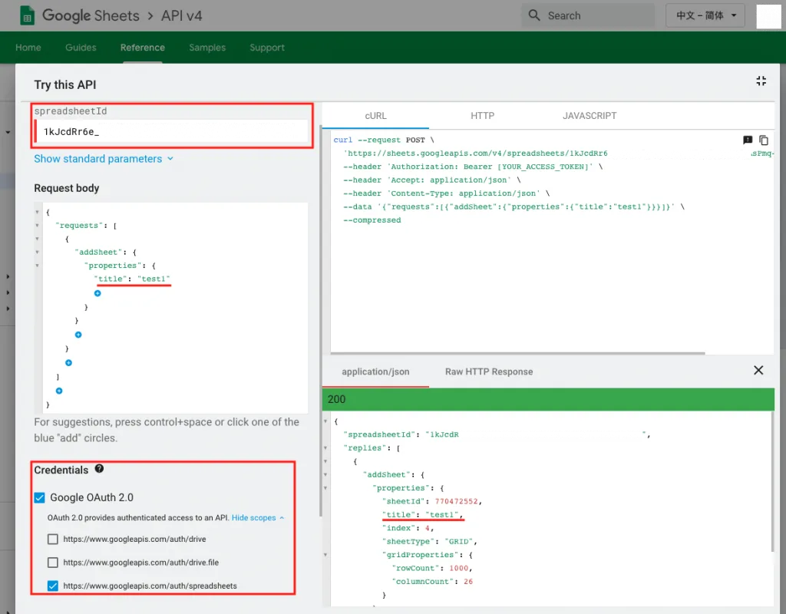
Task: Open the Support tab
Action: pos(267,48)
